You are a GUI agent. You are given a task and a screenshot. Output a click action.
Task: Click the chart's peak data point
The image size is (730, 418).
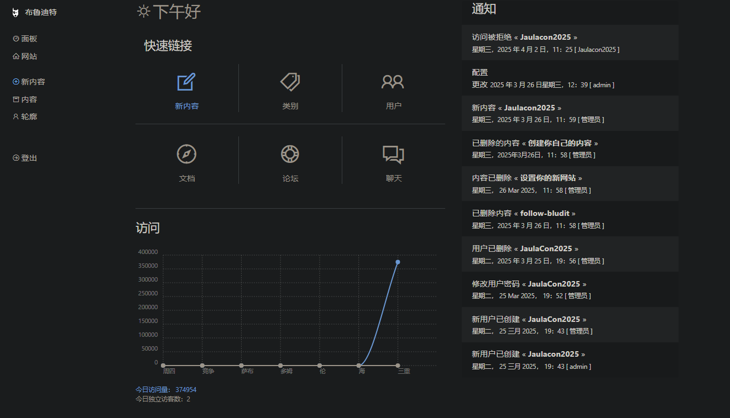point(398,262)
